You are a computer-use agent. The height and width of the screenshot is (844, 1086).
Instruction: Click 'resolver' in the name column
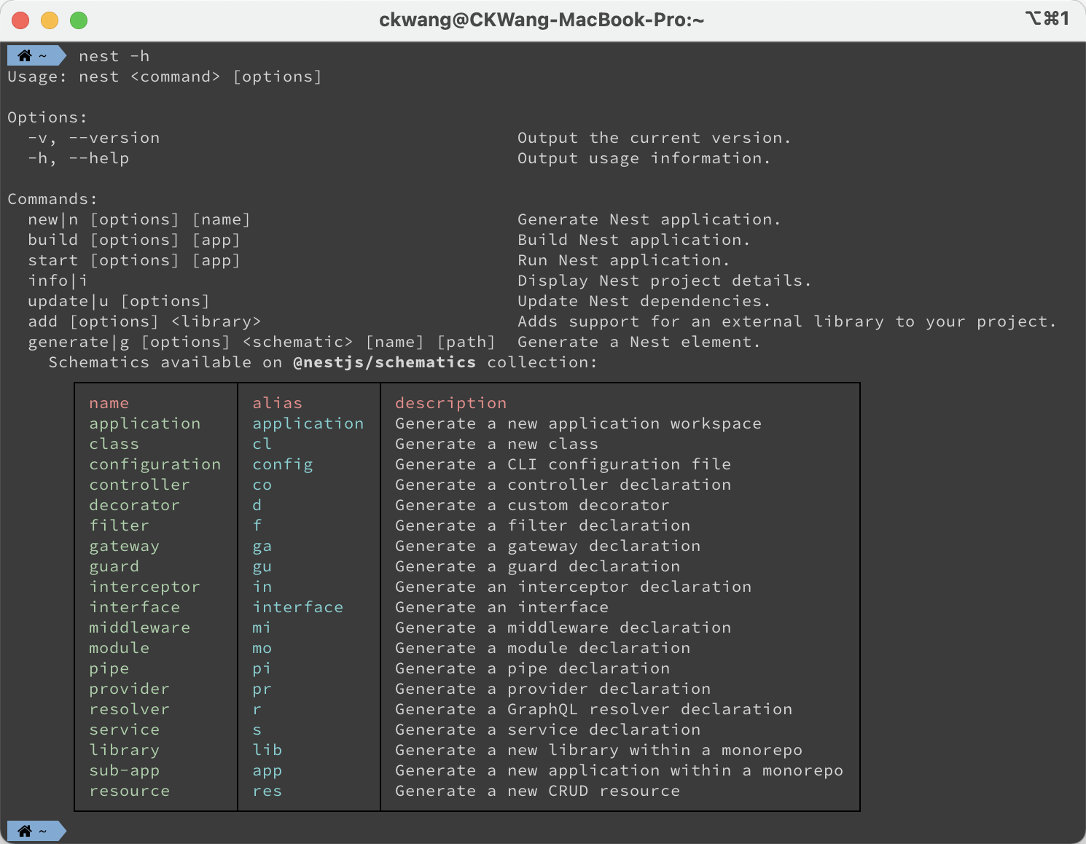point(130,709)
